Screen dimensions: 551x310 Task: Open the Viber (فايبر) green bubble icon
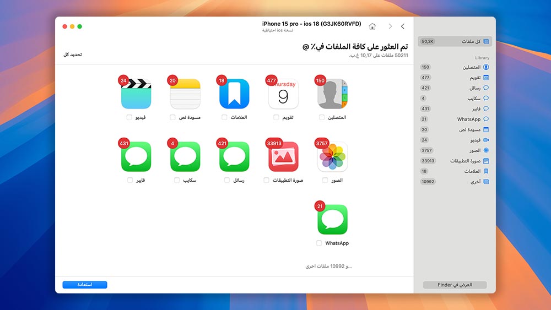(x=136, y=156)
